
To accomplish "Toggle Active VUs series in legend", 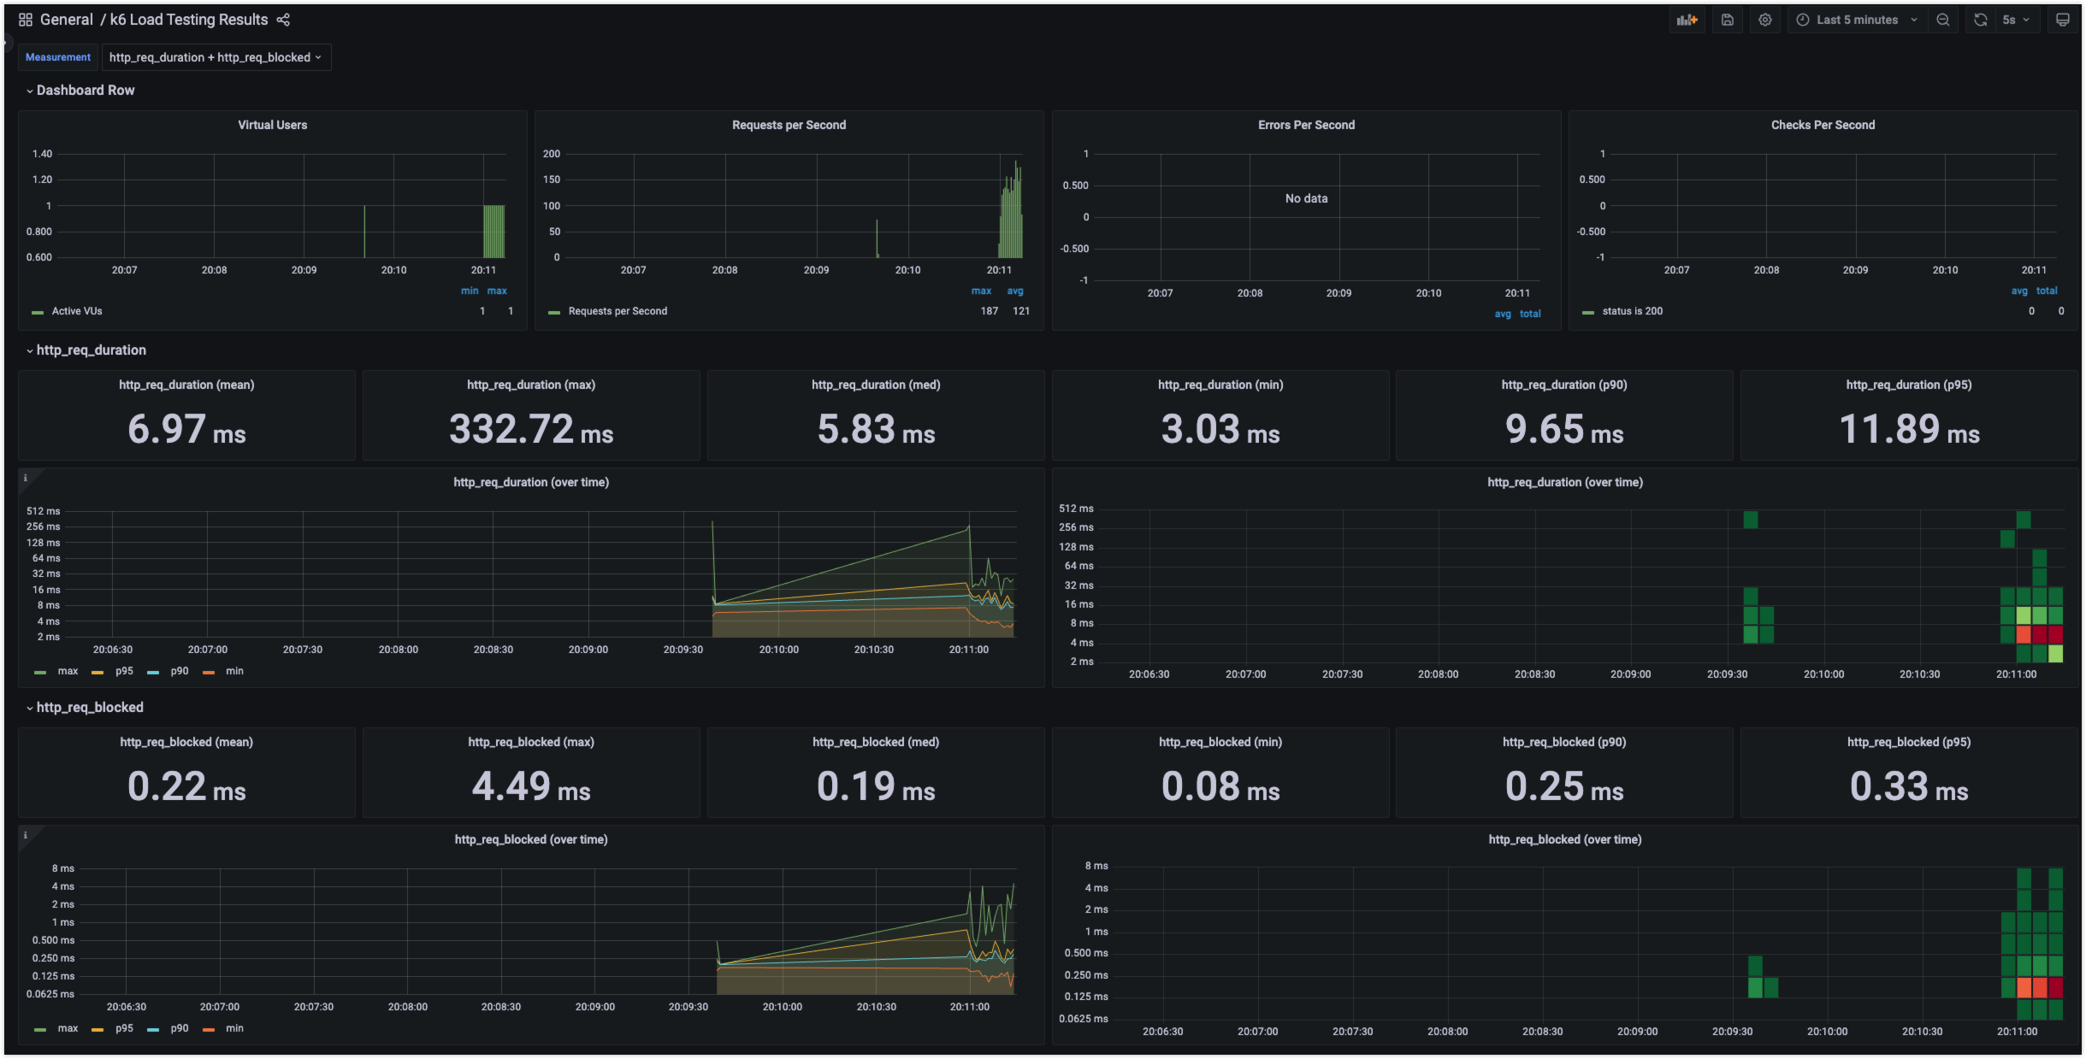I will 76,311.
